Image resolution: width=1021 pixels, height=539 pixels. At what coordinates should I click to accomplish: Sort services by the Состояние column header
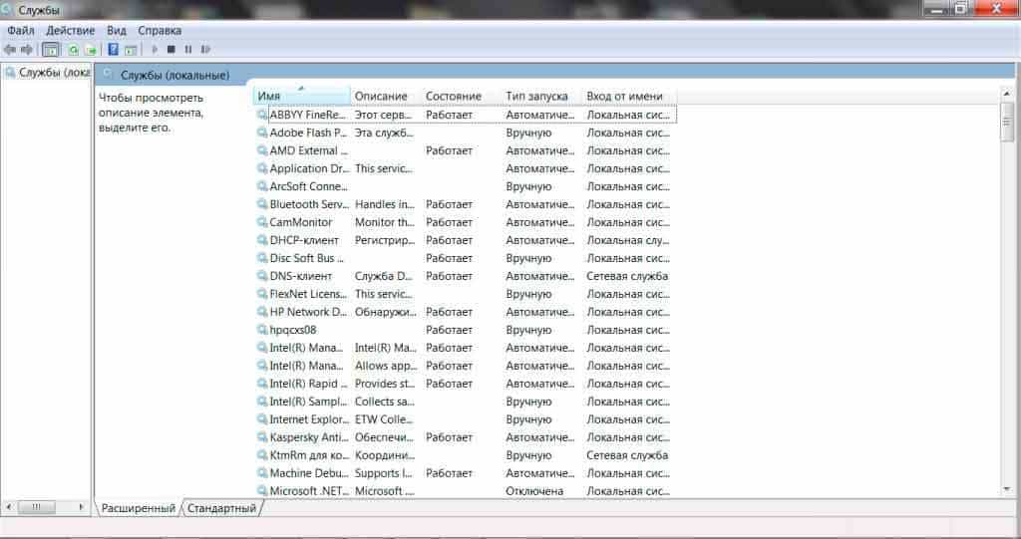(454, 96)
